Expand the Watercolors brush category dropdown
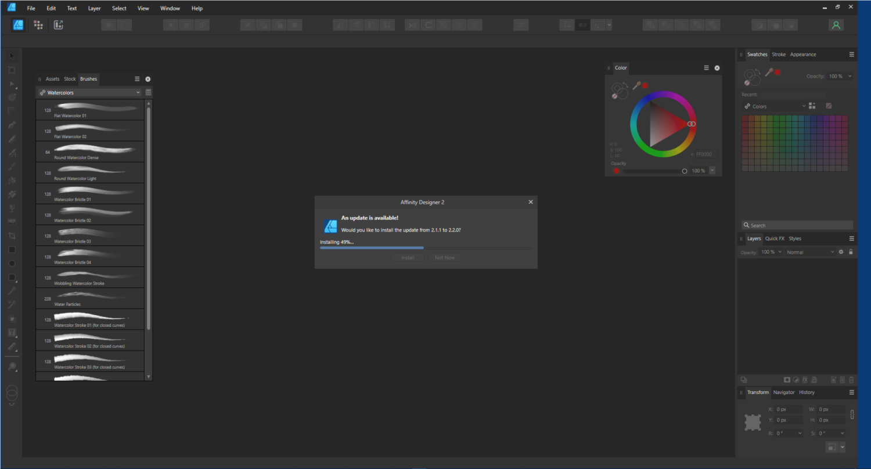 coord(89,92)
